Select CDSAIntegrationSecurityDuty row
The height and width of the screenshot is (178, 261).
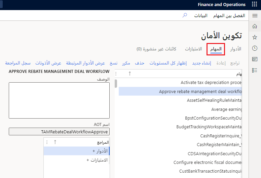[180, 153]
